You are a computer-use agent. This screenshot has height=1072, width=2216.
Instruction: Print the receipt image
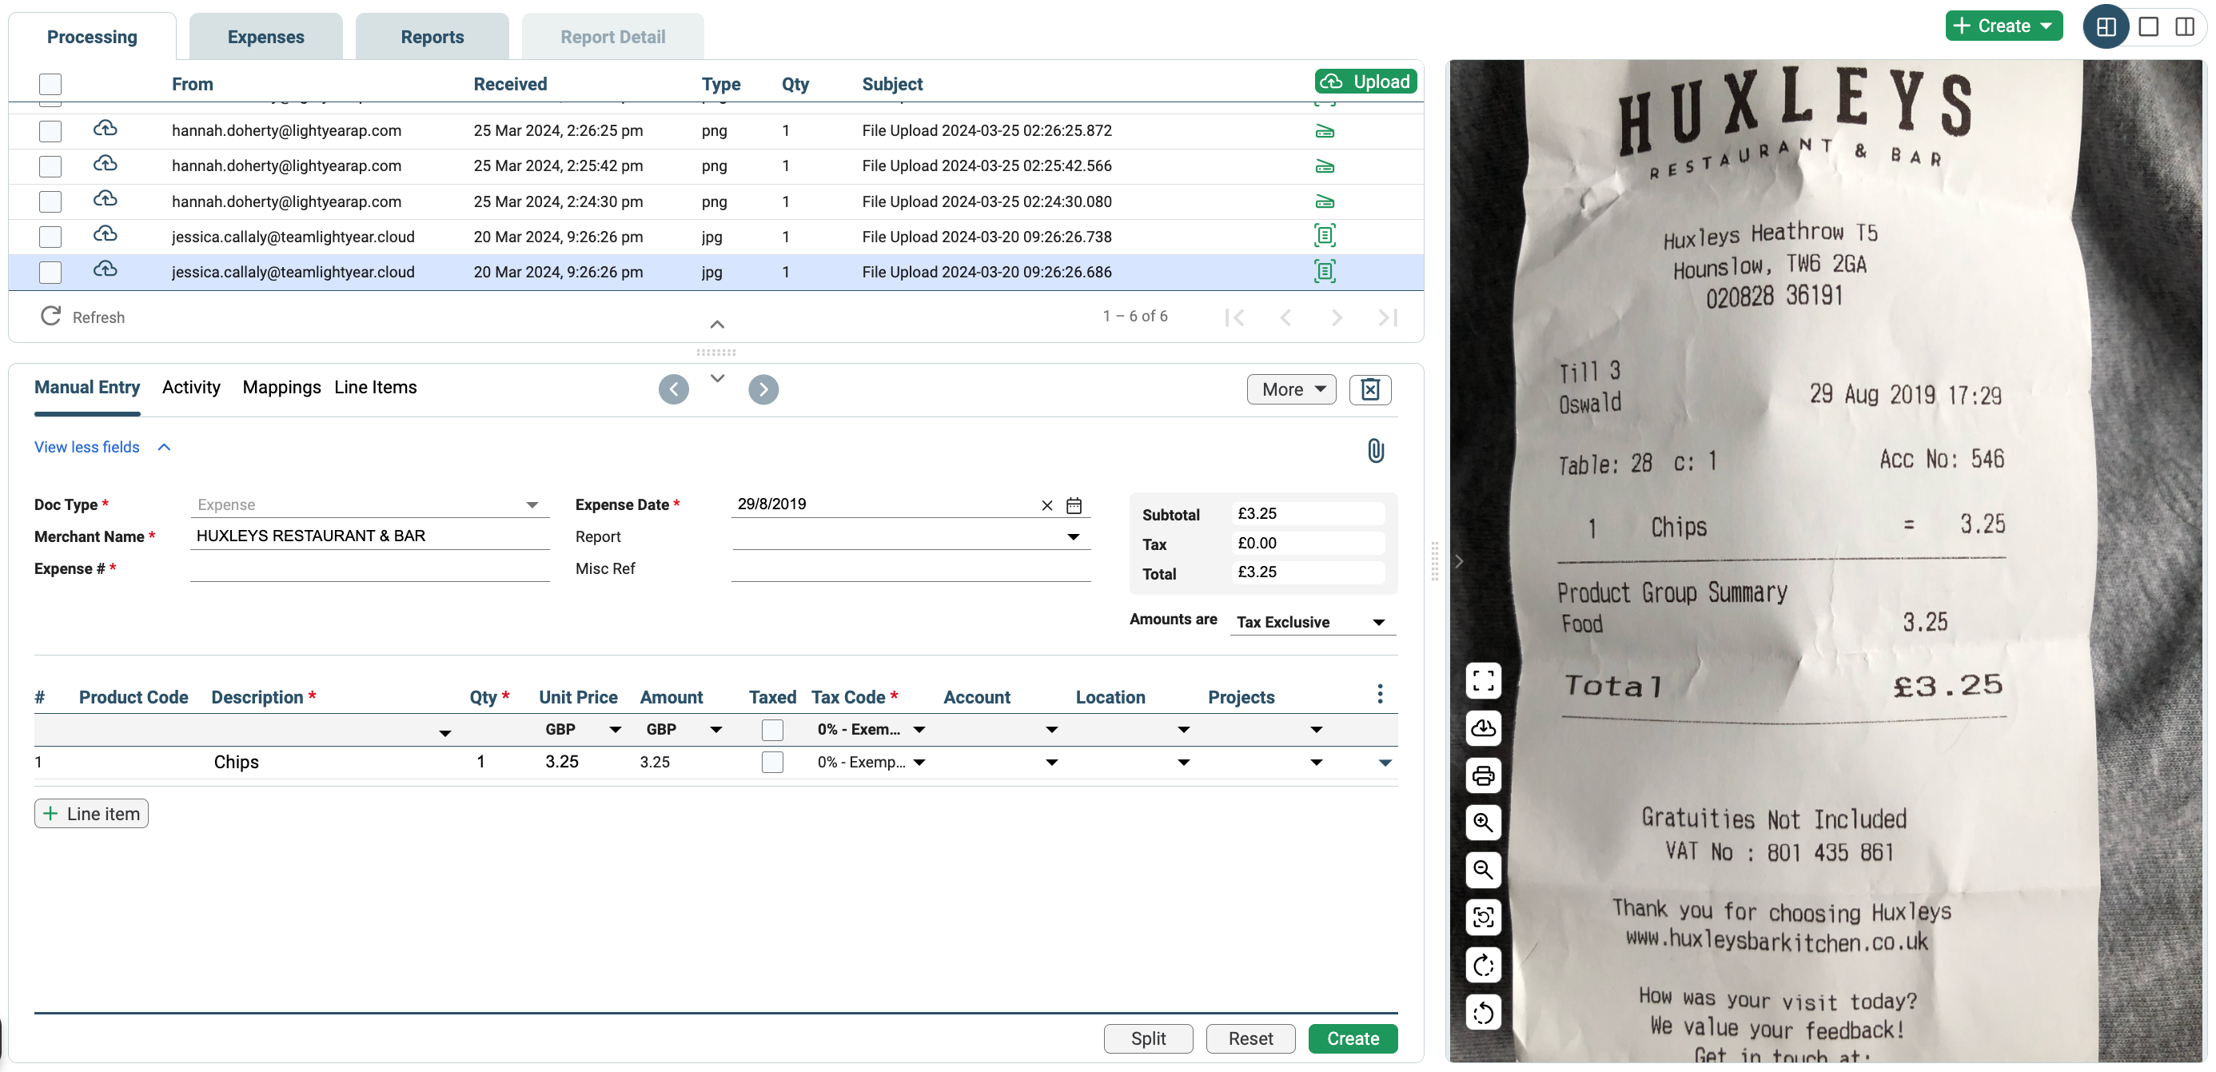tap(1483, 775)
